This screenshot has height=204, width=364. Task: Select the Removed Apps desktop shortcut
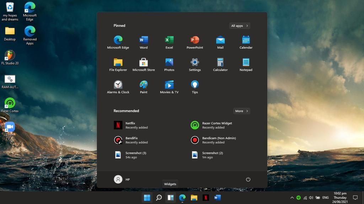click(30, 35)
